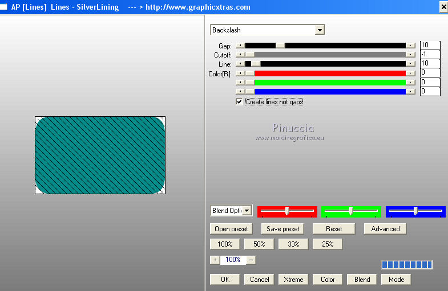The image size is (448, 291).
Task: Focus the green color value field
Action: [430, 82]
